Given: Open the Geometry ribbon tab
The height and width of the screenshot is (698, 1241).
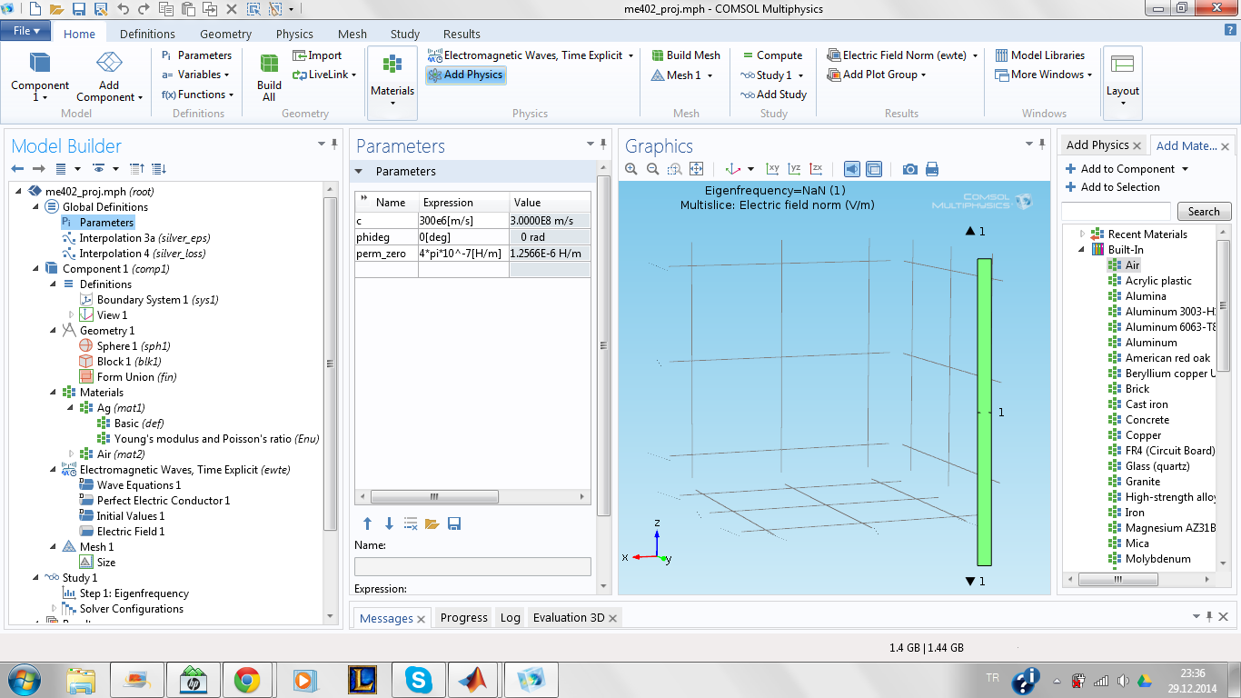Looking at the screenshot, I should click(x=225, y=34).
